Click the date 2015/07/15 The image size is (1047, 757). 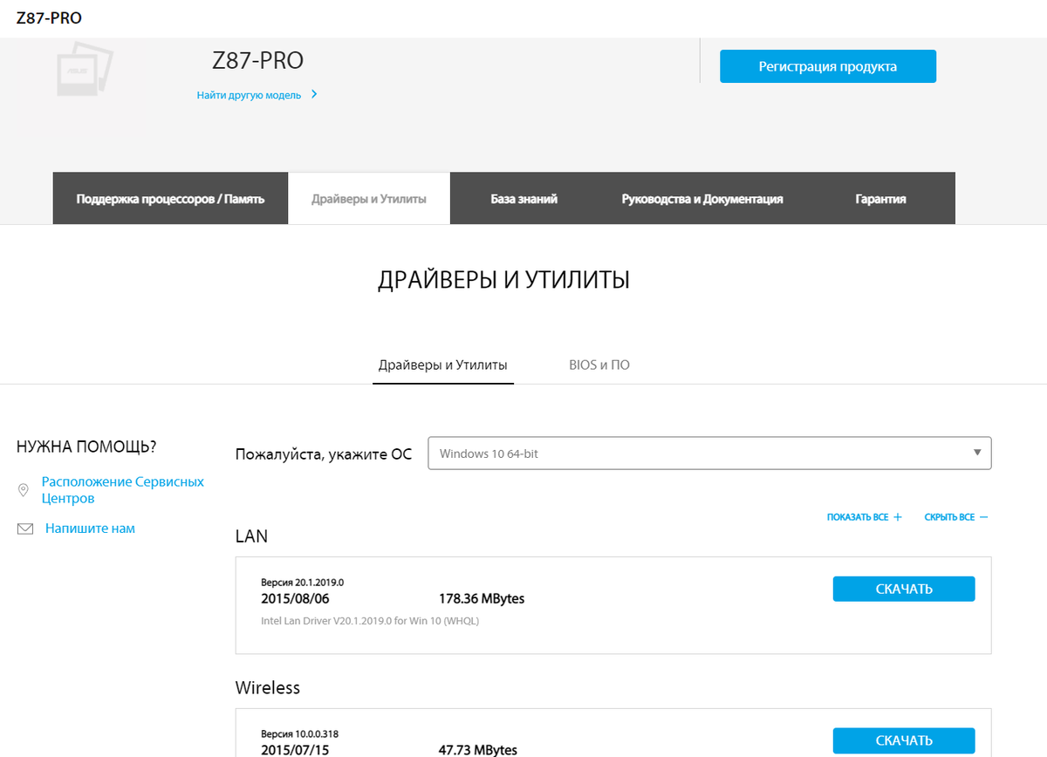295,750
